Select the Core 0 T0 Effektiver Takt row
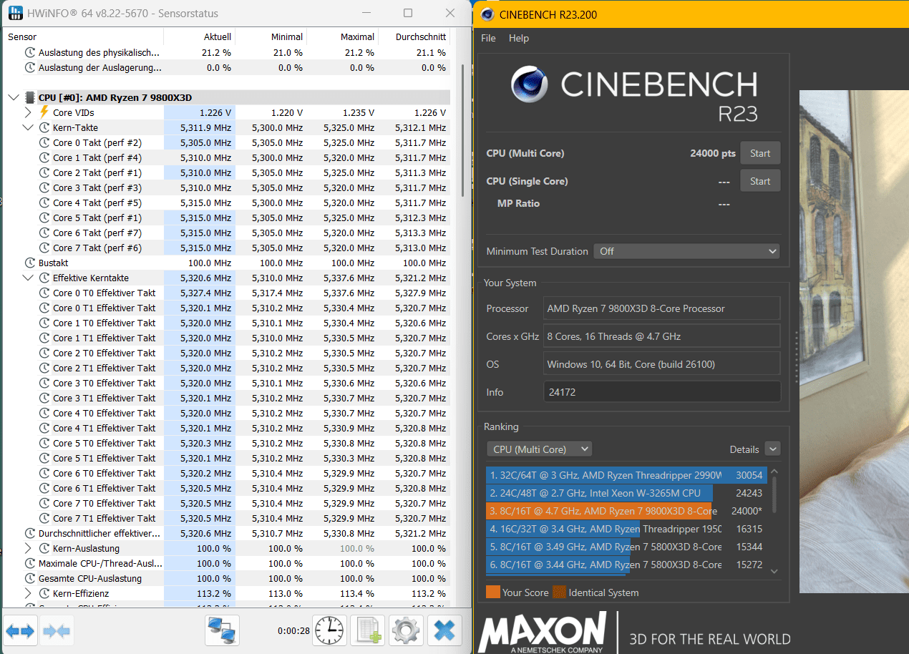 [x=228, y=293]
